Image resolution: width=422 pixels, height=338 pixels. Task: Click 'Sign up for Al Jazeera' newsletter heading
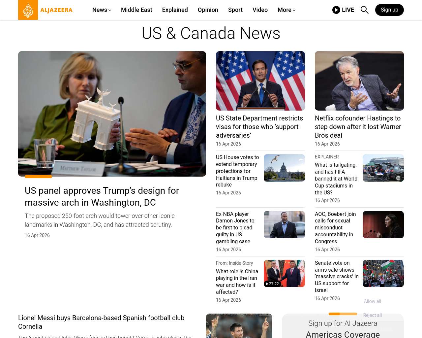tap(343, 323)
